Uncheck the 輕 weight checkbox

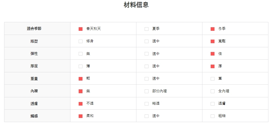click(x=81, y=79)
